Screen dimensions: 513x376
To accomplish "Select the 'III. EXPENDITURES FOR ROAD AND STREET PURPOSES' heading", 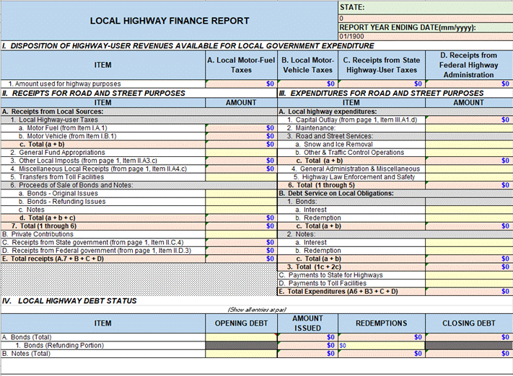I will [381, 94].
